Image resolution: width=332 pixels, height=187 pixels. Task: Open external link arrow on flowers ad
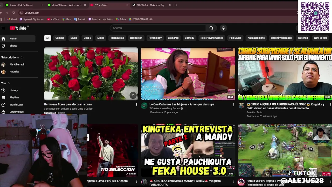click(133, 95)
